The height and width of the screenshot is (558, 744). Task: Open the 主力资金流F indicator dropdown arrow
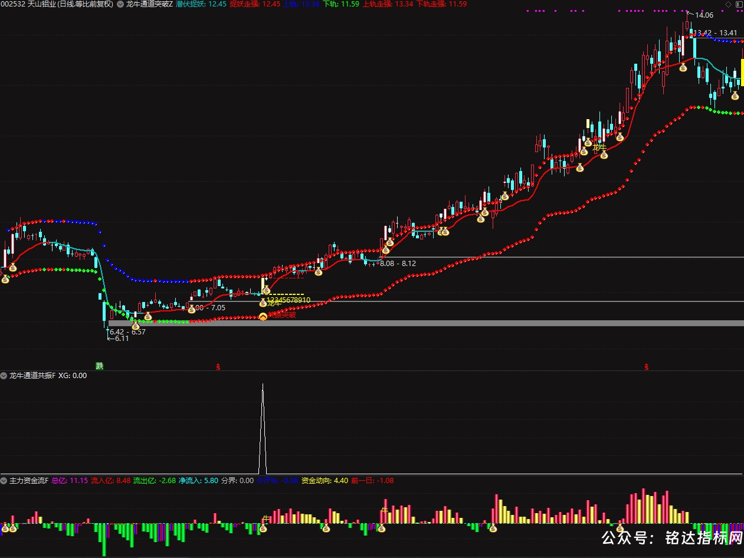click(4, 481)
